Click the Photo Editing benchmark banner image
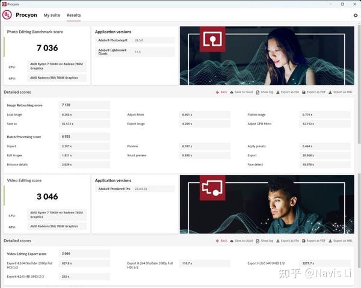The width and height of the screenshot is (361, 288). 267,56
